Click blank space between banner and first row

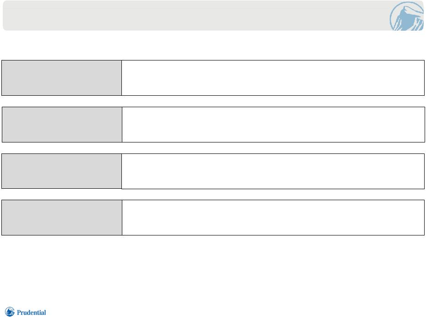213,45
